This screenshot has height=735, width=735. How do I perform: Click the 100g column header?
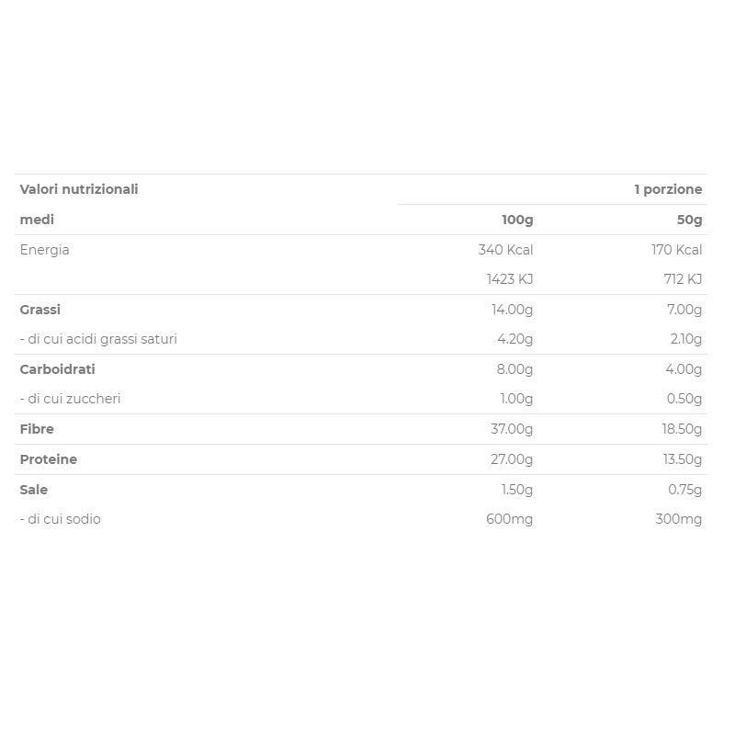pos(517,220)
